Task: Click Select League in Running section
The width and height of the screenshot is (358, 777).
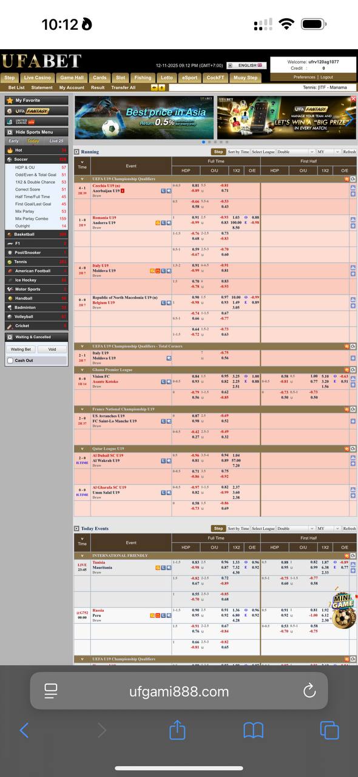Action: (263, 152)
